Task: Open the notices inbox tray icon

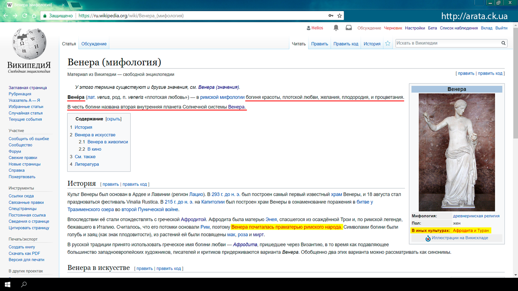Action: click(x=349, y=28)
